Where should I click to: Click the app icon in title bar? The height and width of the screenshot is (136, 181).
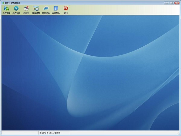(2, 3)
